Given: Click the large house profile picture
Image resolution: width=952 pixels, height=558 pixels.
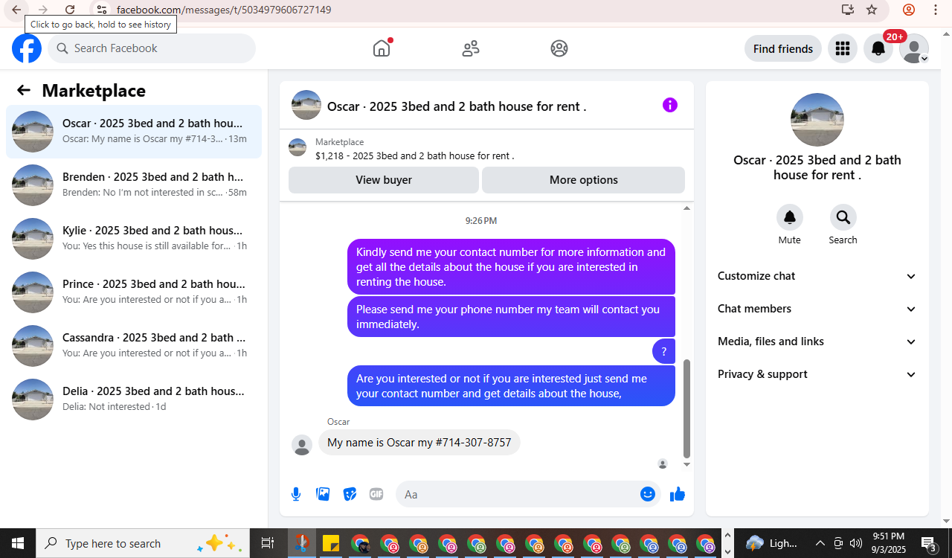Looking at the screenshot, I should click(817, 120).
